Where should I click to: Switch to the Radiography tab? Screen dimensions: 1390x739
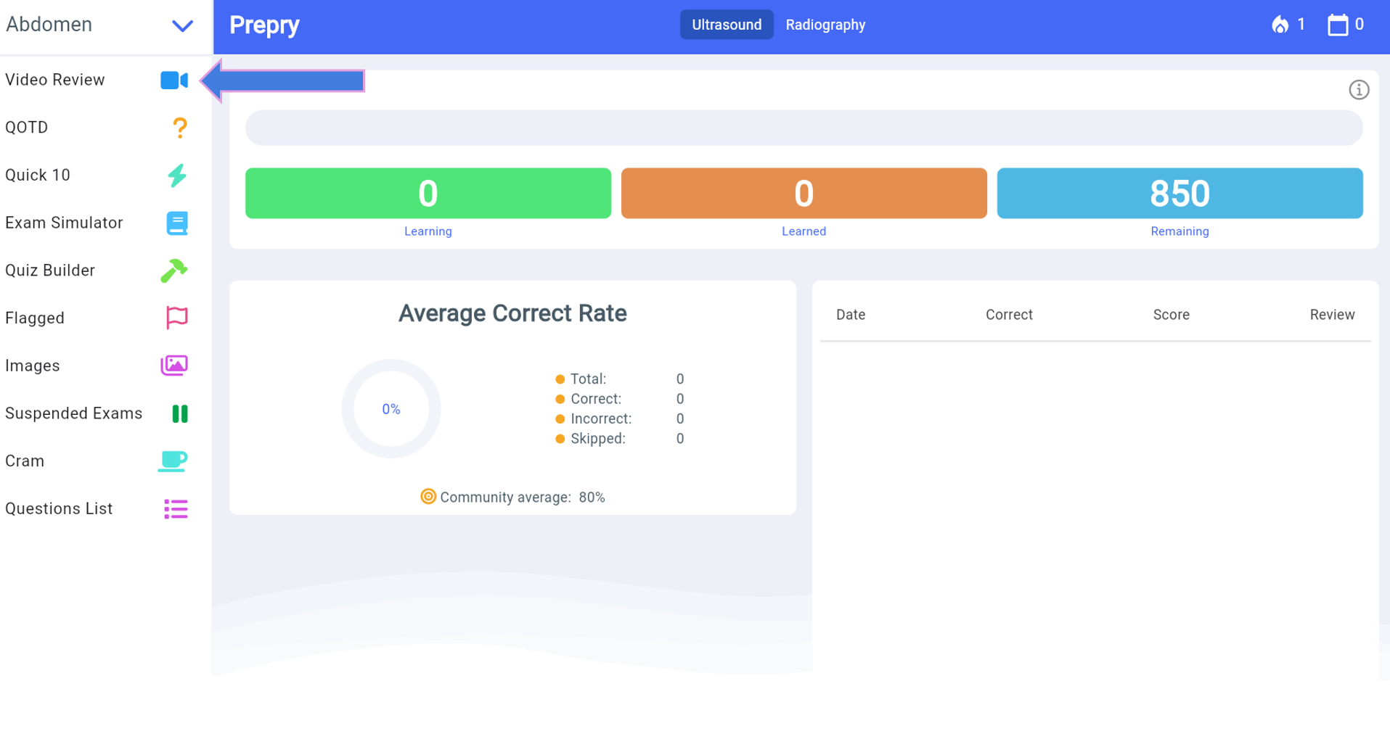click(825, 25)
